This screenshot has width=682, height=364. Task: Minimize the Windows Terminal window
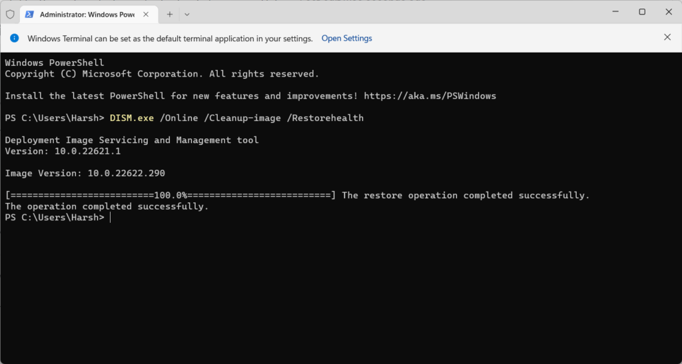[x=616, y=12]
